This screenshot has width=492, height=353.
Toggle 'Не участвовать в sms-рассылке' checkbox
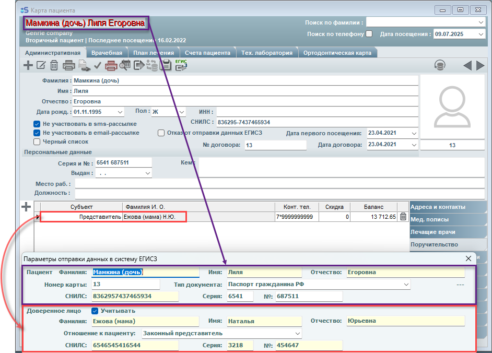(37, 124)
